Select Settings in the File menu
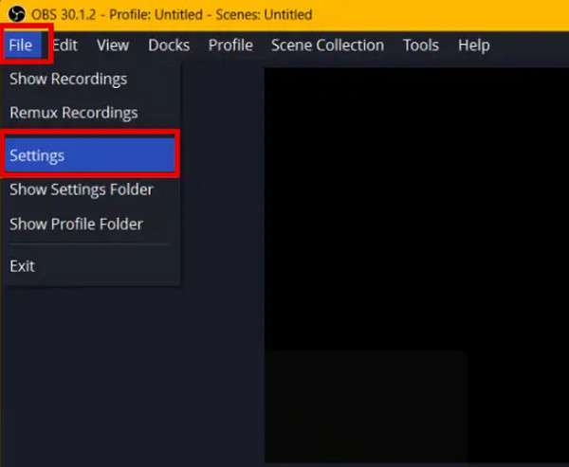 point(90,155)
